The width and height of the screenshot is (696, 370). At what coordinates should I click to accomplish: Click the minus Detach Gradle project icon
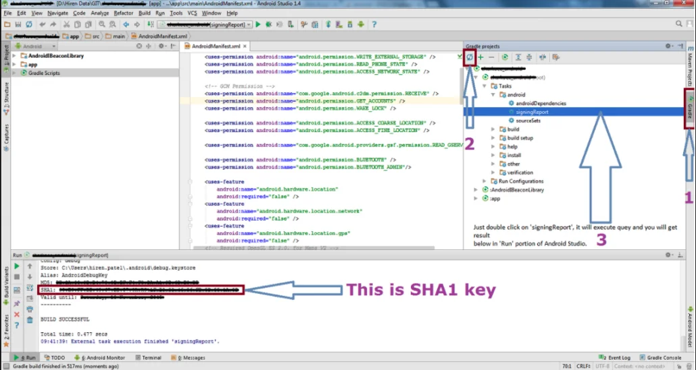click(491, 57)
